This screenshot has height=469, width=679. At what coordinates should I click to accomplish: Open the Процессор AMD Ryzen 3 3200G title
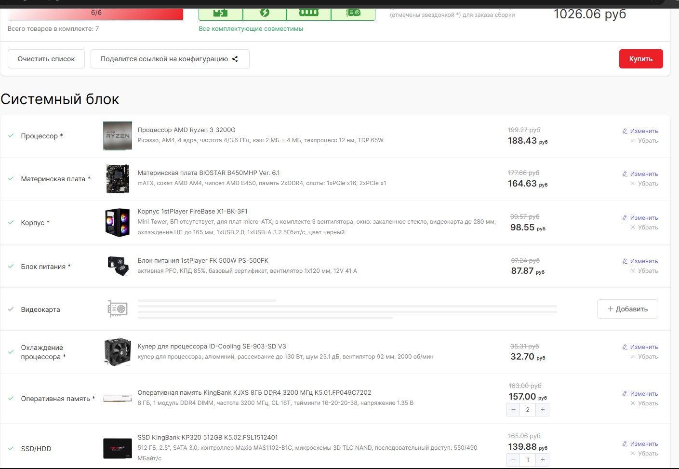point(186,130)
